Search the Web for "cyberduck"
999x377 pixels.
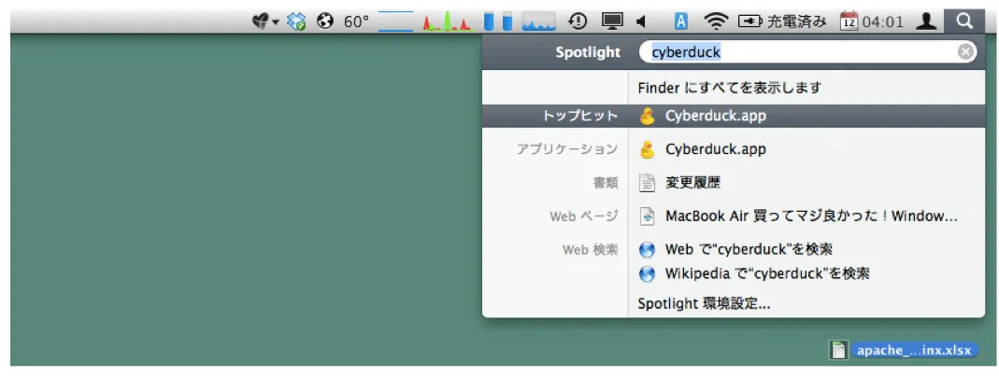pyautogui.click(x=748, y=250)
